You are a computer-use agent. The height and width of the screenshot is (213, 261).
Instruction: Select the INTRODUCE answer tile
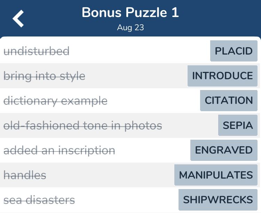click(222, 76)
